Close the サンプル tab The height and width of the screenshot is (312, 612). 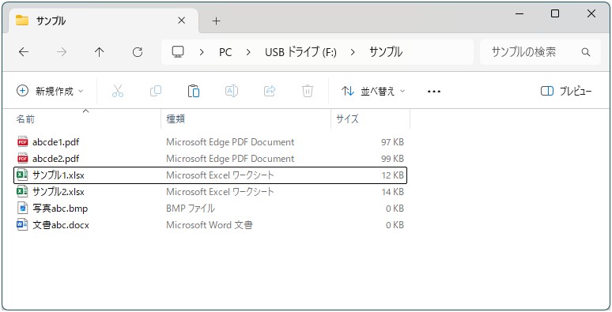point(182,21)
